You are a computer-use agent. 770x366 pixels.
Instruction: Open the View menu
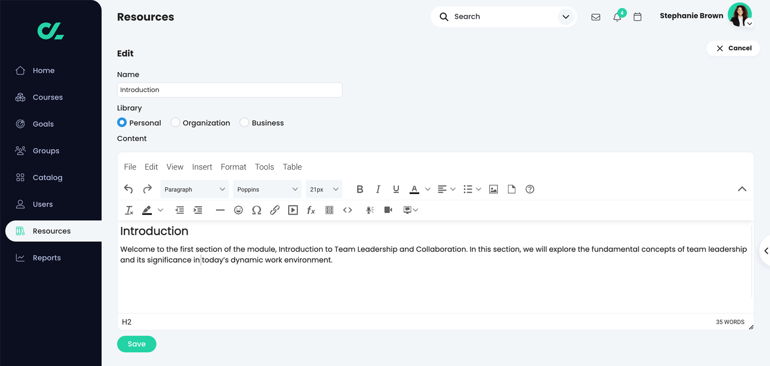(175, 167)
